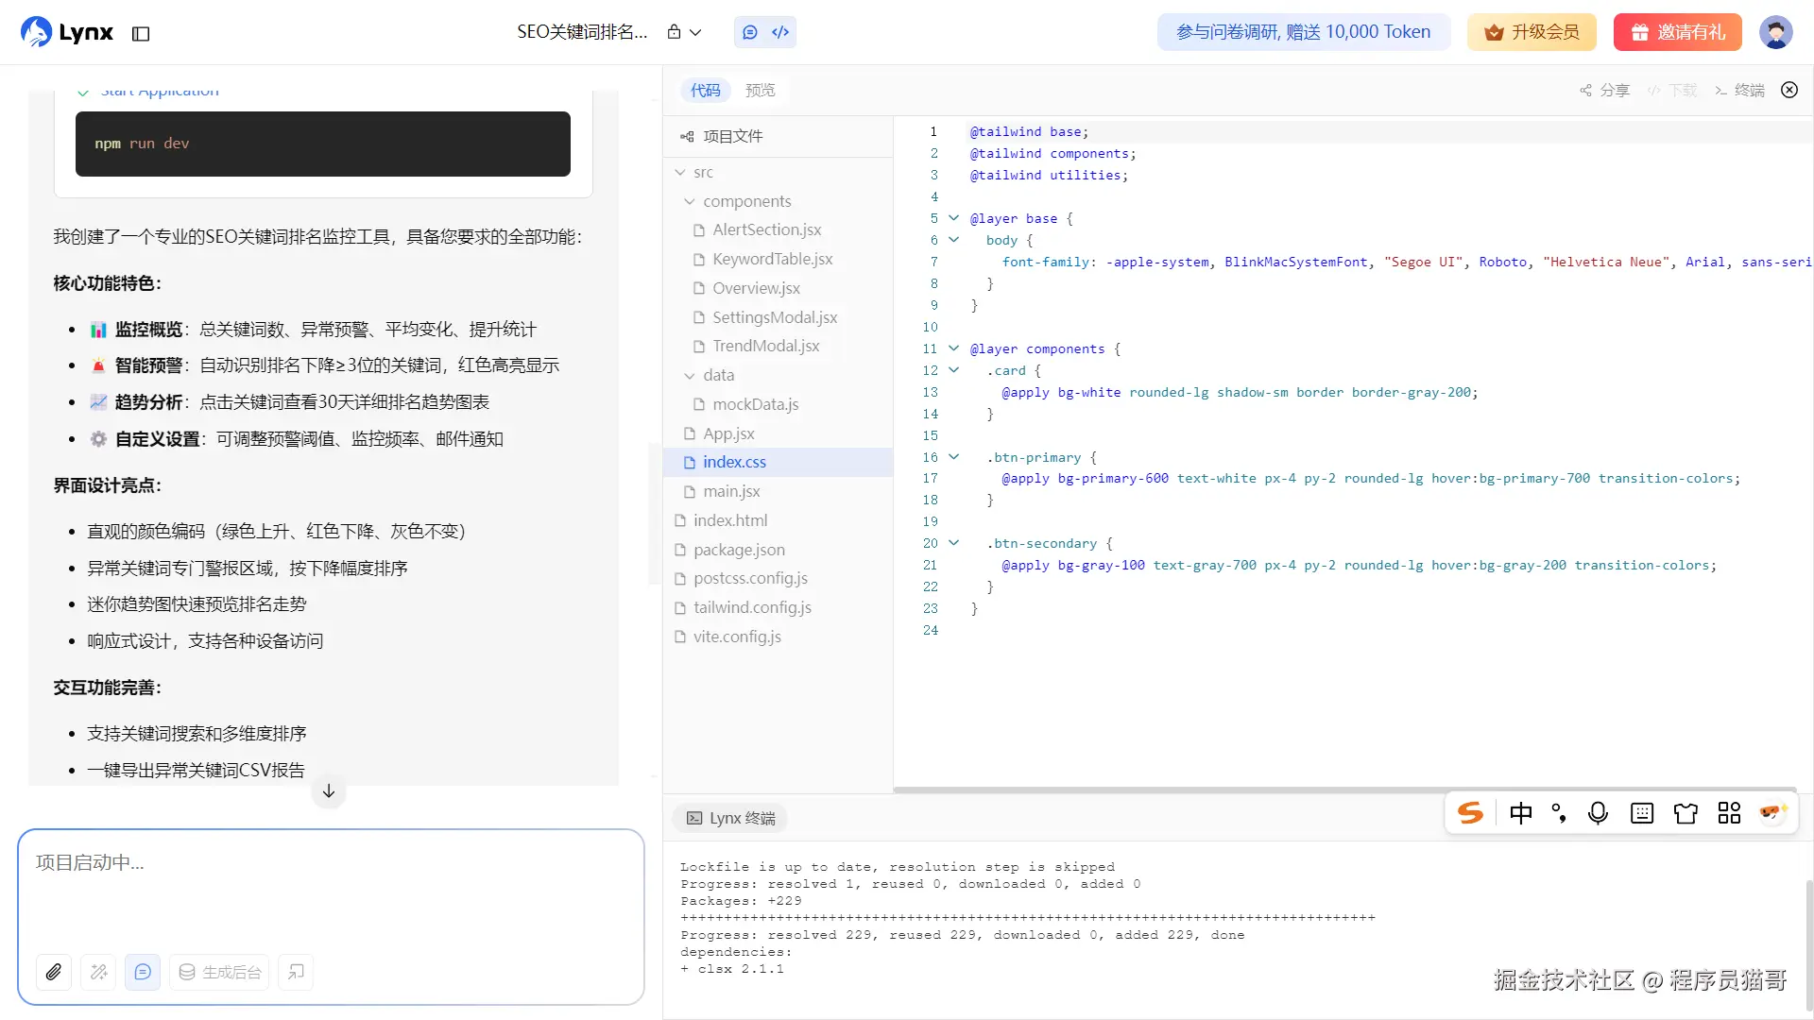Screen dimensions: 1814x1020
Task: Switch to code view in the header
Action: coord(780,32)
